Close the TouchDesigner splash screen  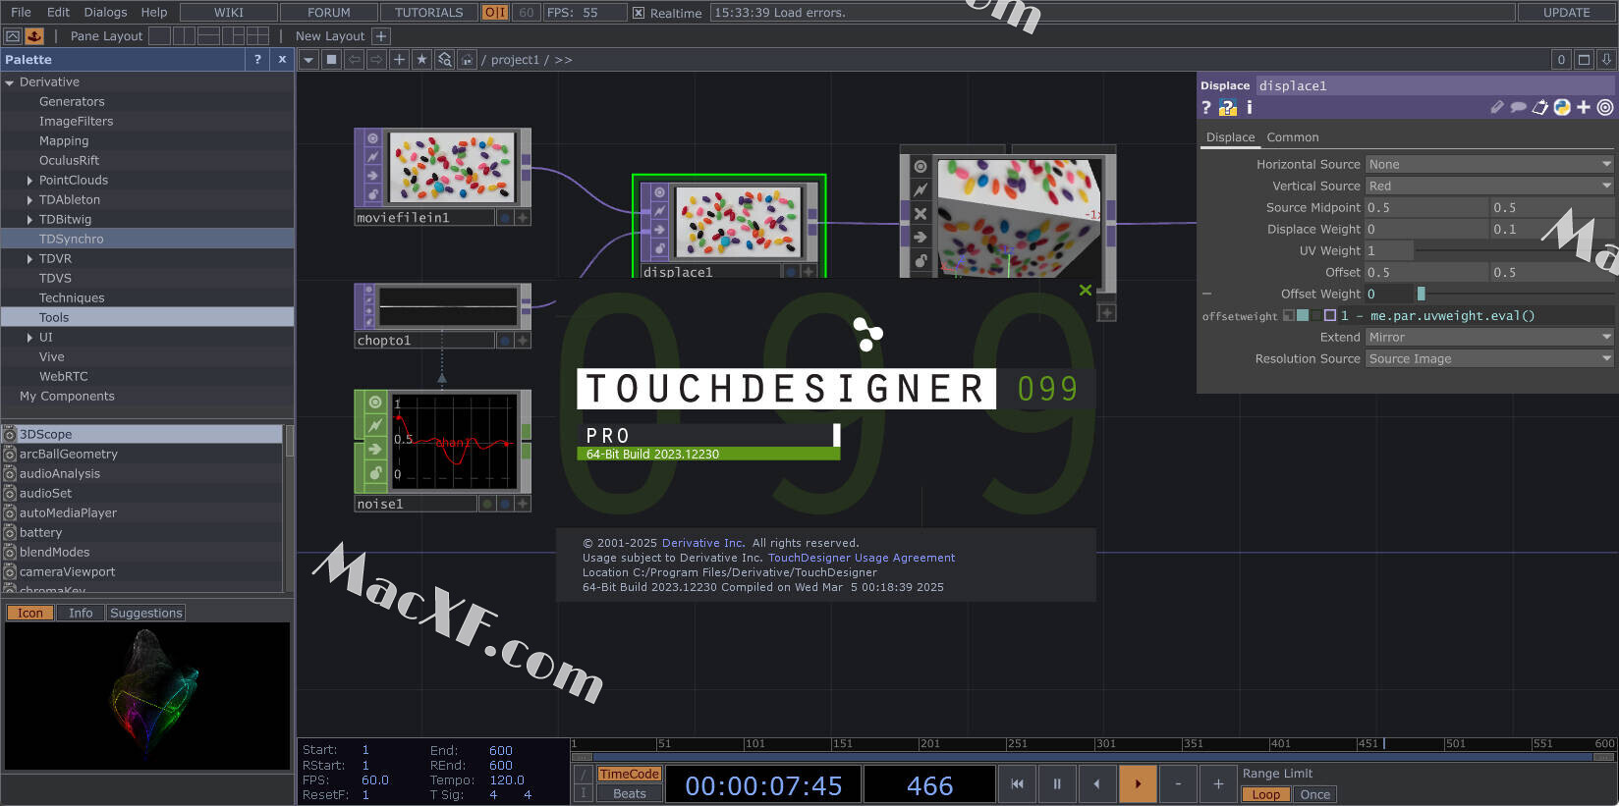1086,290
